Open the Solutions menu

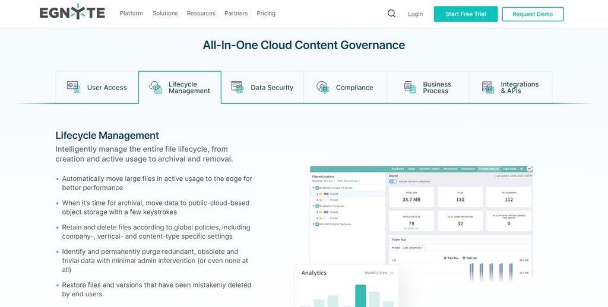(x=165, y=13)
